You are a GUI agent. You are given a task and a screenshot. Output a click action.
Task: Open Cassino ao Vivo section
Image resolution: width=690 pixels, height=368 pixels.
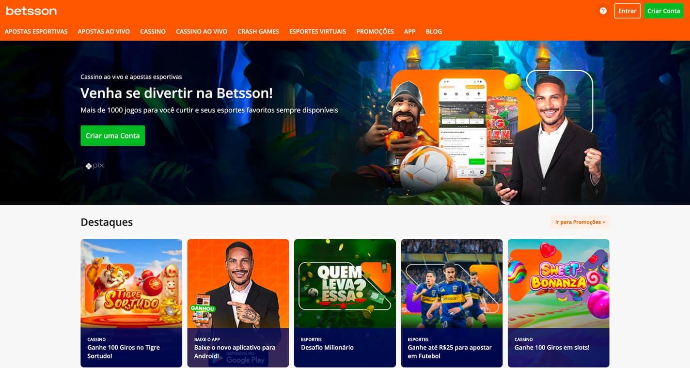coord(202,31)
